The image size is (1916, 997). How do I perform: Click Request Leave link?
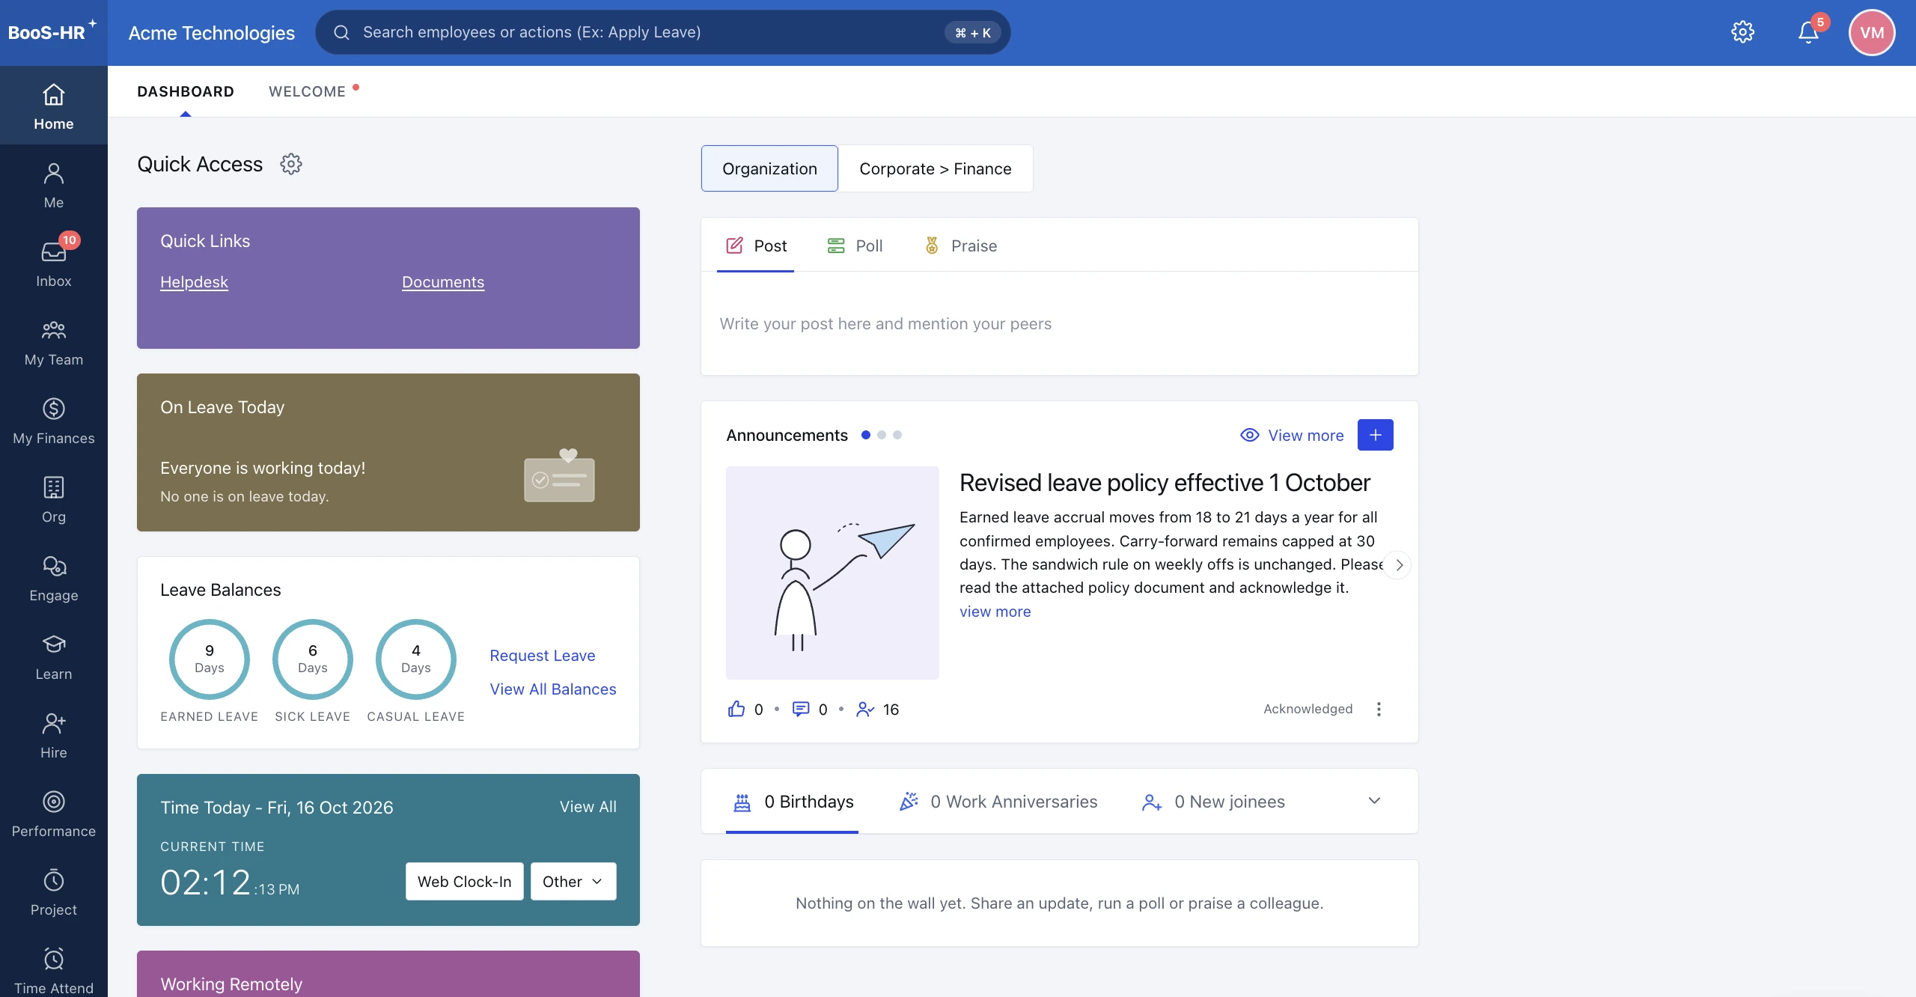[543, 656]
